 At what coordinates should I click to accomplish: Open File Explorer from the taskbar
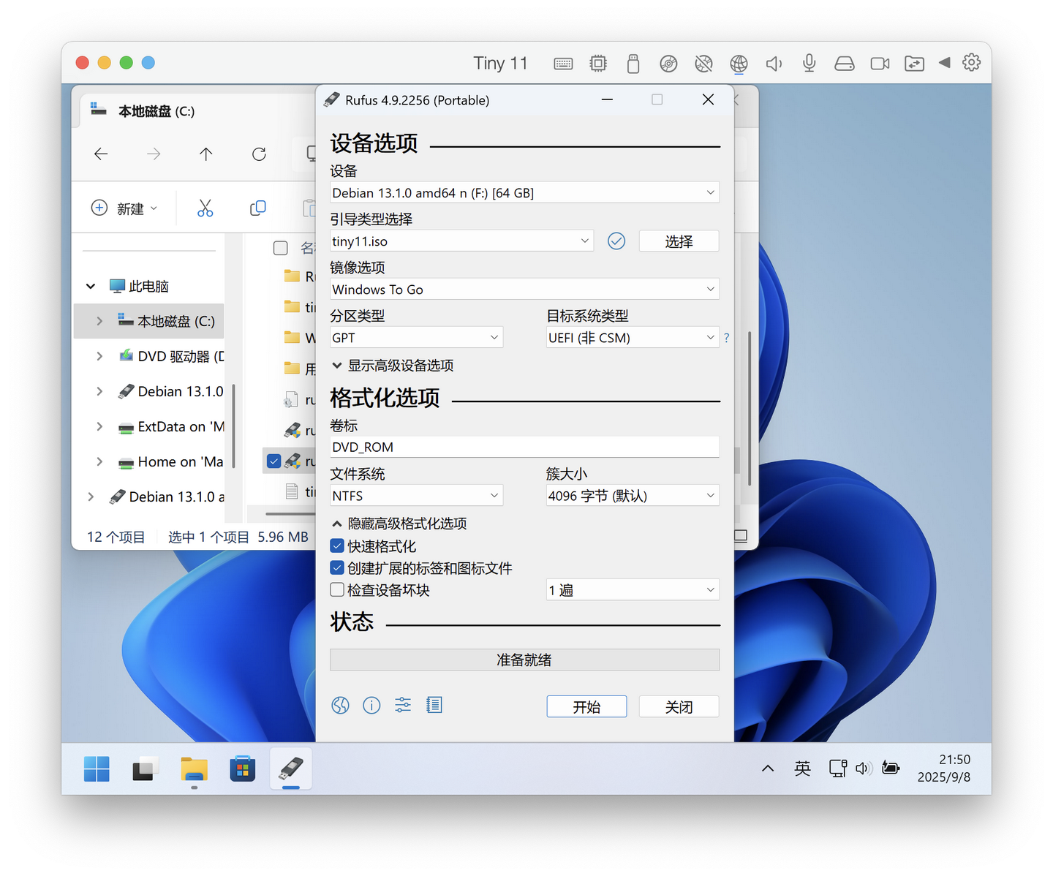(x=194, y=769)
